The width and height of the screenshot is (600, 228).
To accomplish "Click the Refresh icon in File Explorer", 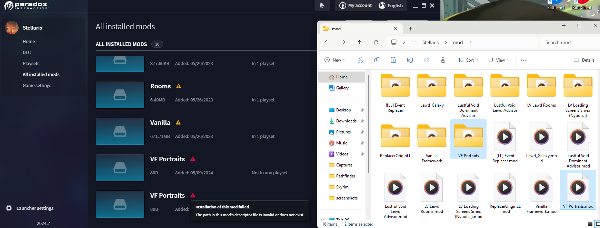I will pos(376,42).
